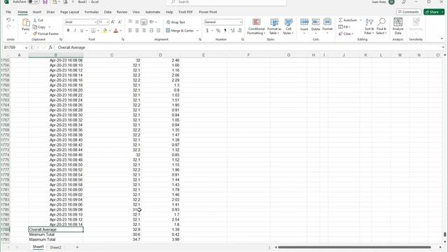Open Find & Select menu

click(x=381, y=27)
